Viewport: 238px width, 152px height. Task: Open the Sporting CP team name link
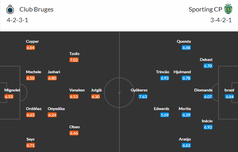coord(205,9)
